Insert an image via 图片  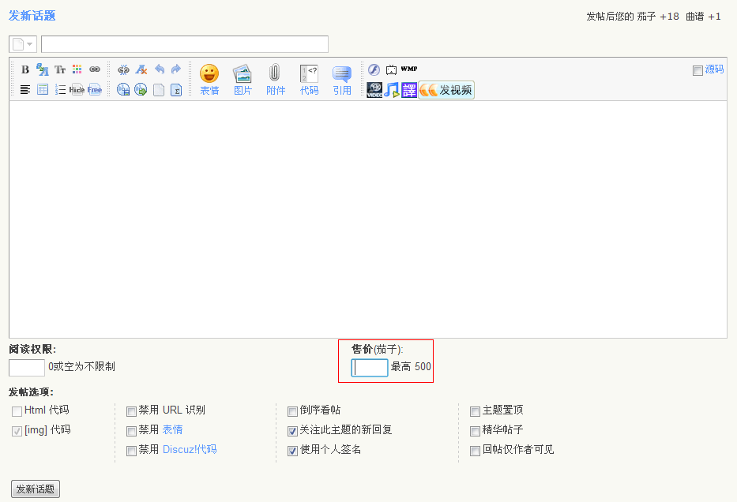pyautogui.click(x=243, y=81)
